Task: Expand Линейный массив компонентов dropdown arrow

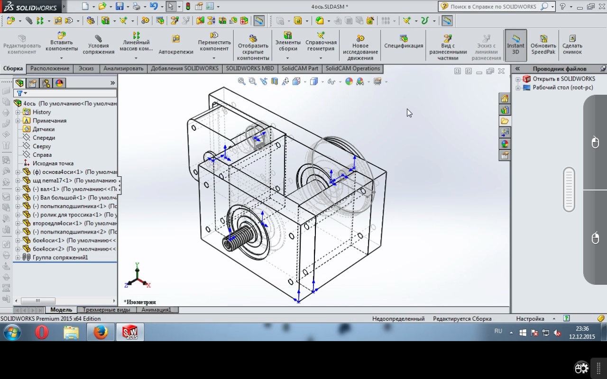Action: tap(136, 58)
